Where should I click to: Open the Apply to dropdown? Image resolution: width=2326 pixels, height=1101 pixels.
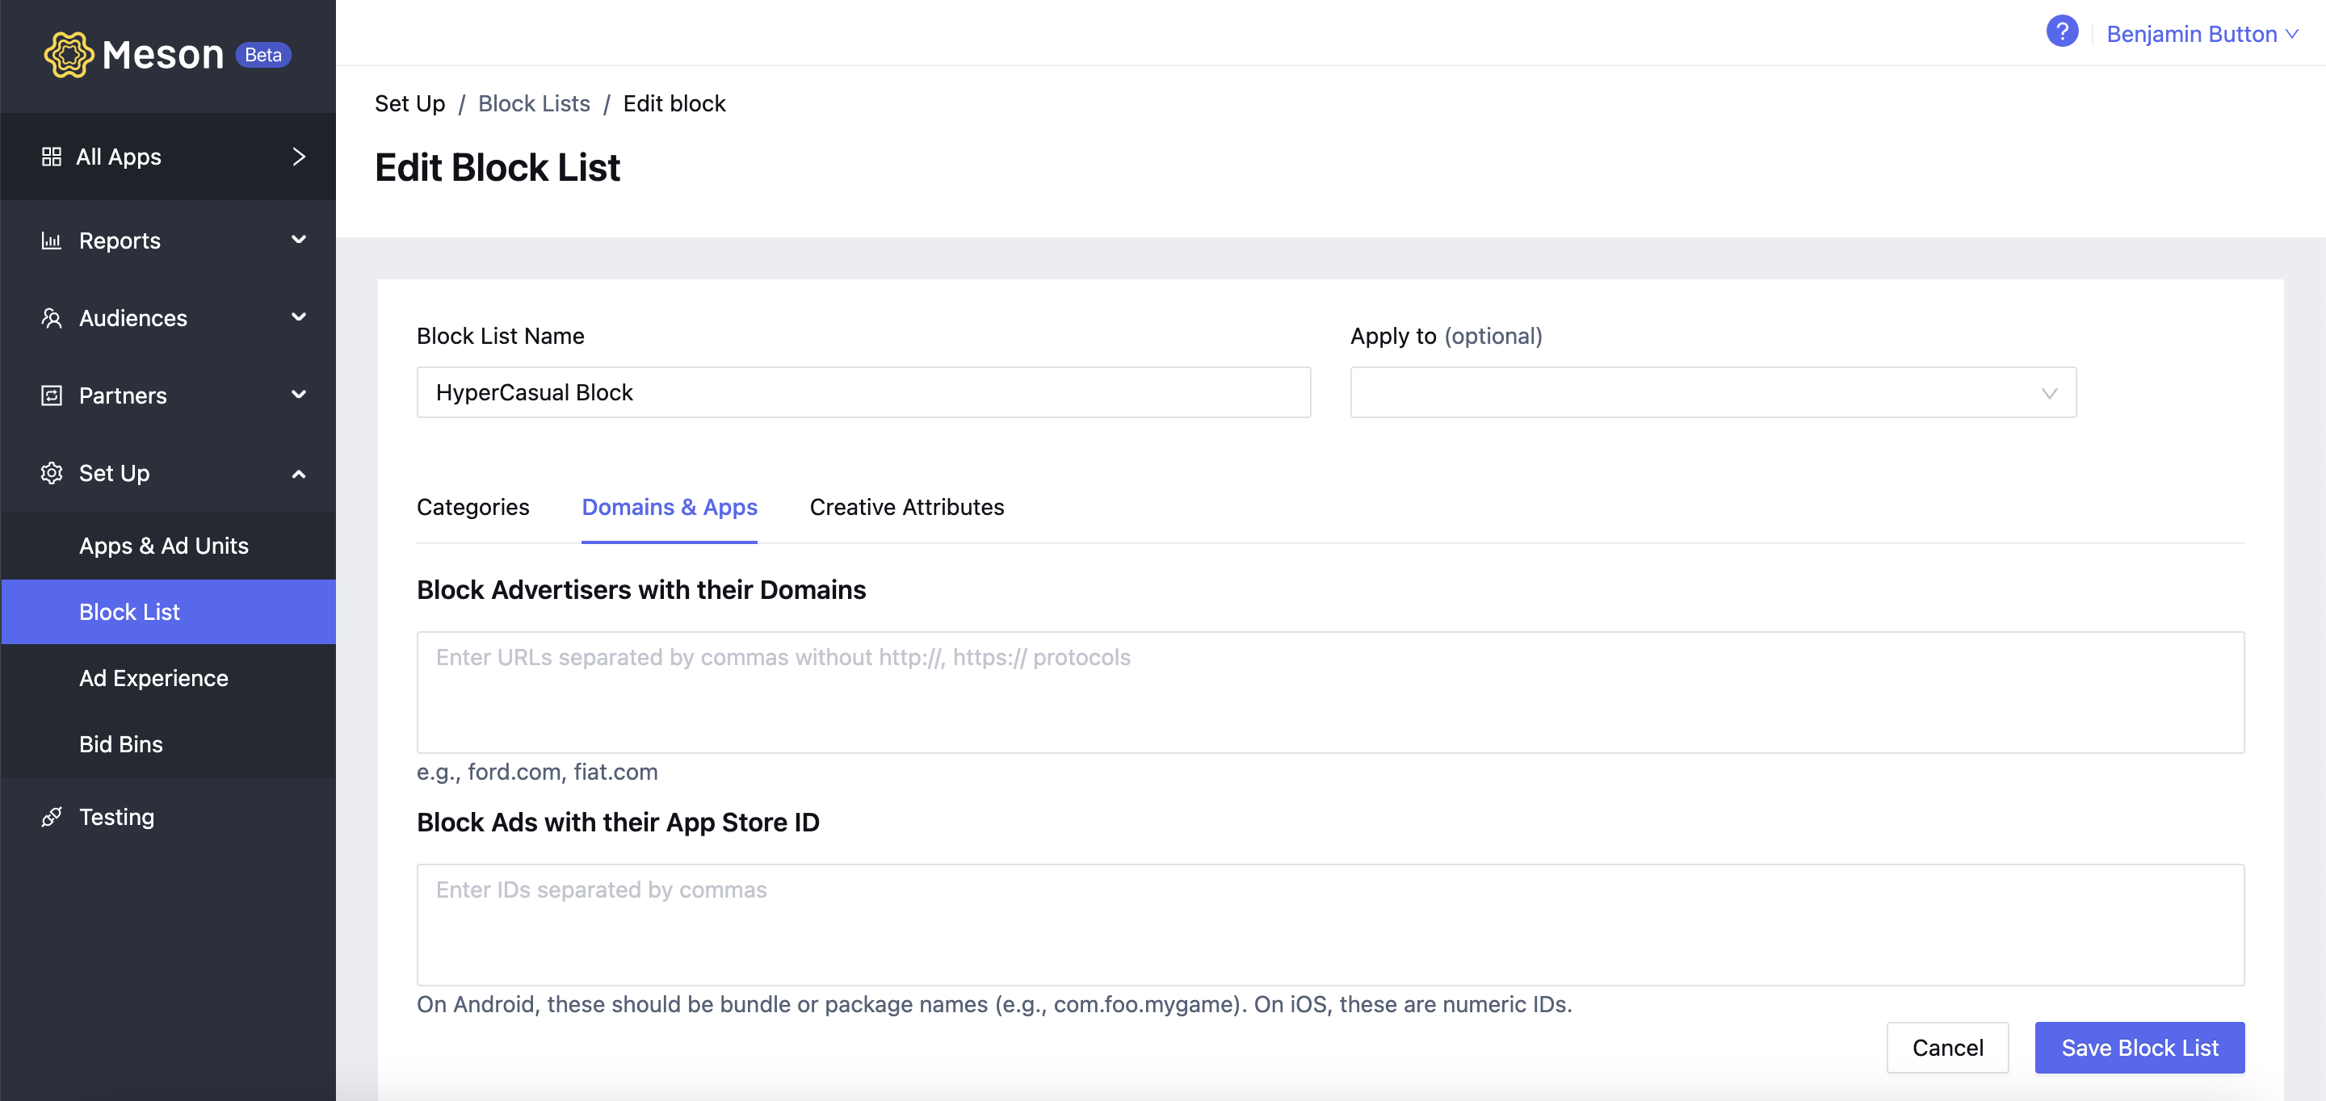[x=1713, y=392]
